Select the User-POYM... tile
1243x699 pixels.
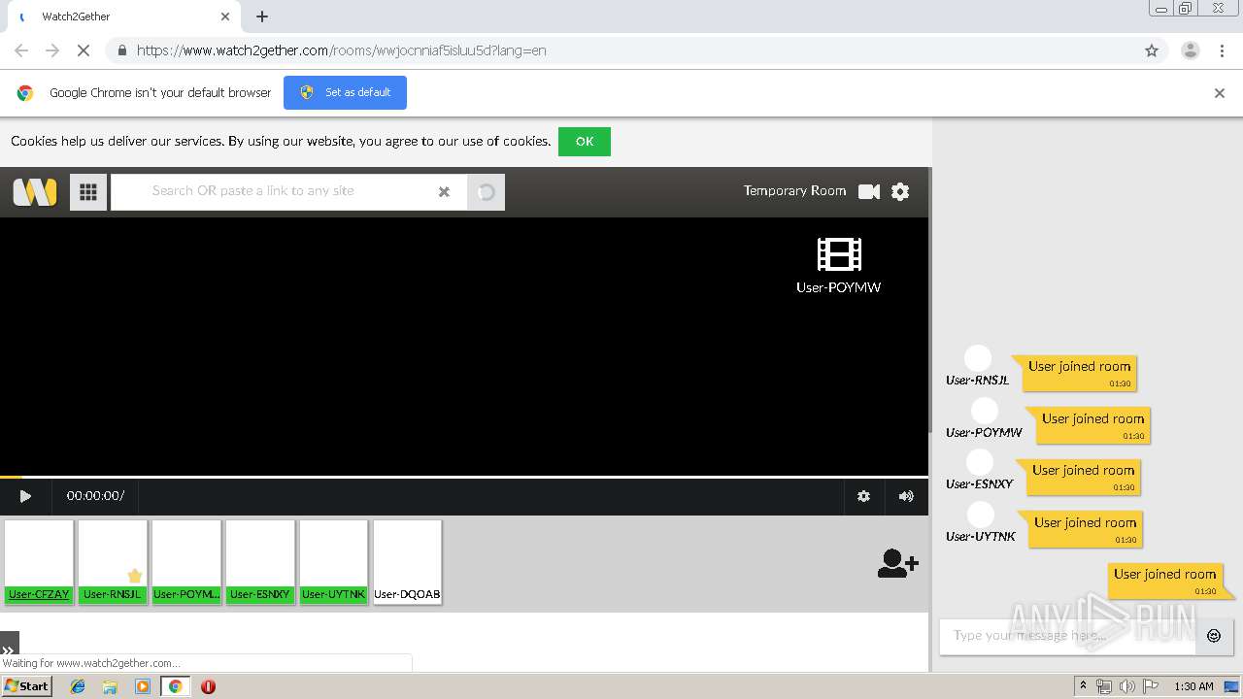[x=186, y=562]
